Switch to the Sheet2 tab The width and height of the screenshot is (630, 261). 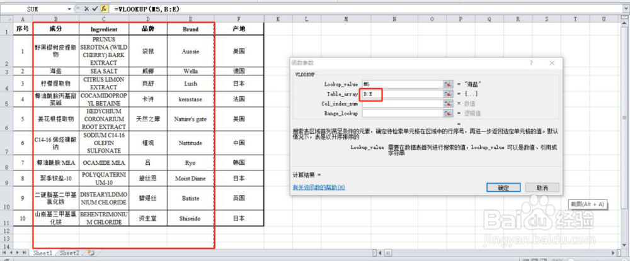click(69, 253)
